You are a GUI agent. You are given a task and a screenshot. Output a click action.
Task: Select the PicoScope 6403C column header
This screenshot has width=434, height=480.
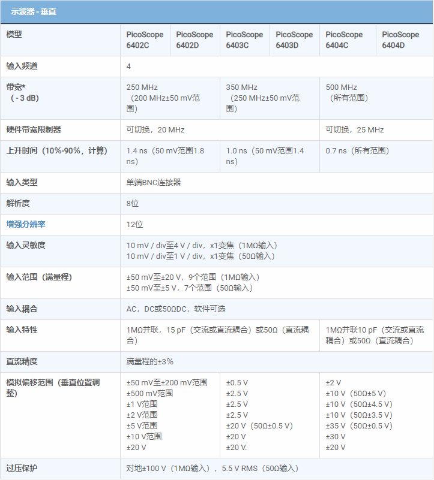coord(244,40)
